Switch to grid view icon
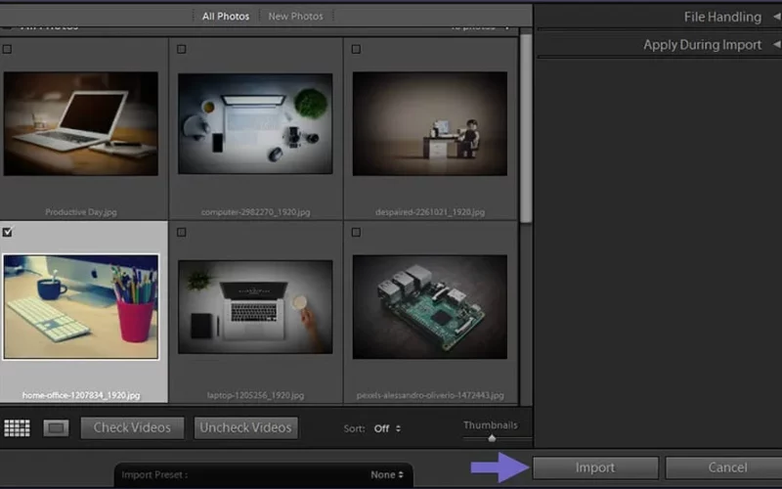Image resolution: width=782 pixels, height=489 pixels. [x=17, y=428]
